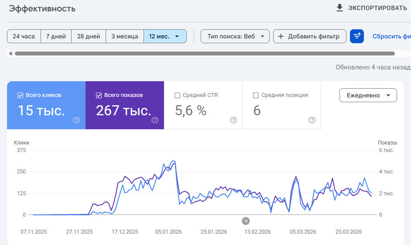The width and height of the screenshot is (411, 245).
Task: Click help icon on Всего кликов card
Action: (x=76, y=120)
